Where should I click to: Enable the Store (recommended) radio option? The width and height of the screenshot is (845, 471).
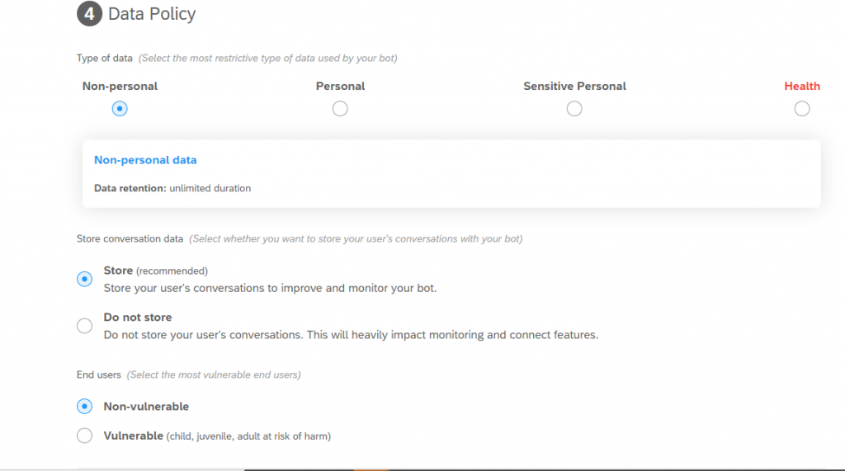tap(85, 279)
